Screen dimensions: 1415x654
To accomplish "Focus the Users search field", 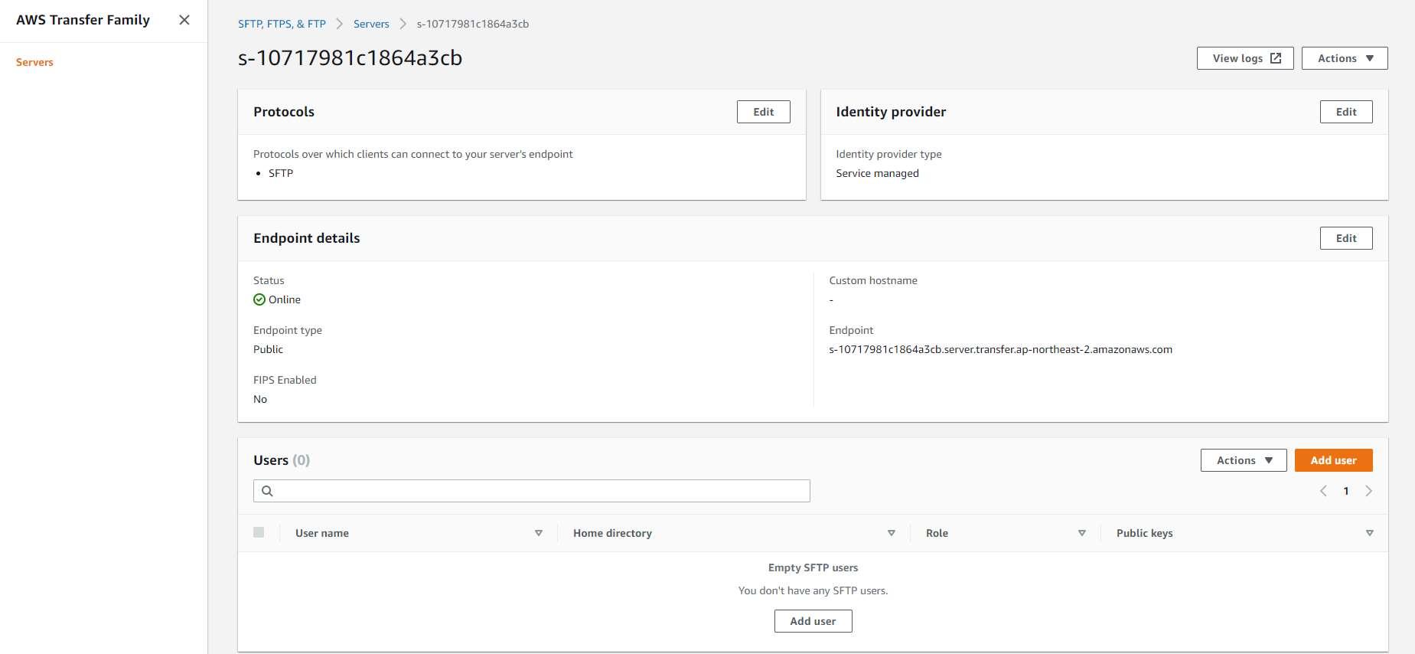I will click(532, 491).
